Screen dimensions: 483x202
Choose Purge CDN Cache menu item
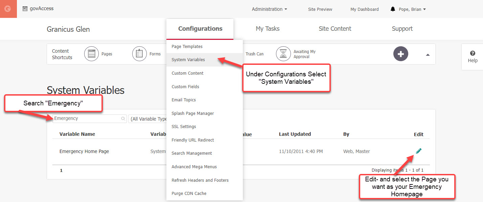pos(189,194)
